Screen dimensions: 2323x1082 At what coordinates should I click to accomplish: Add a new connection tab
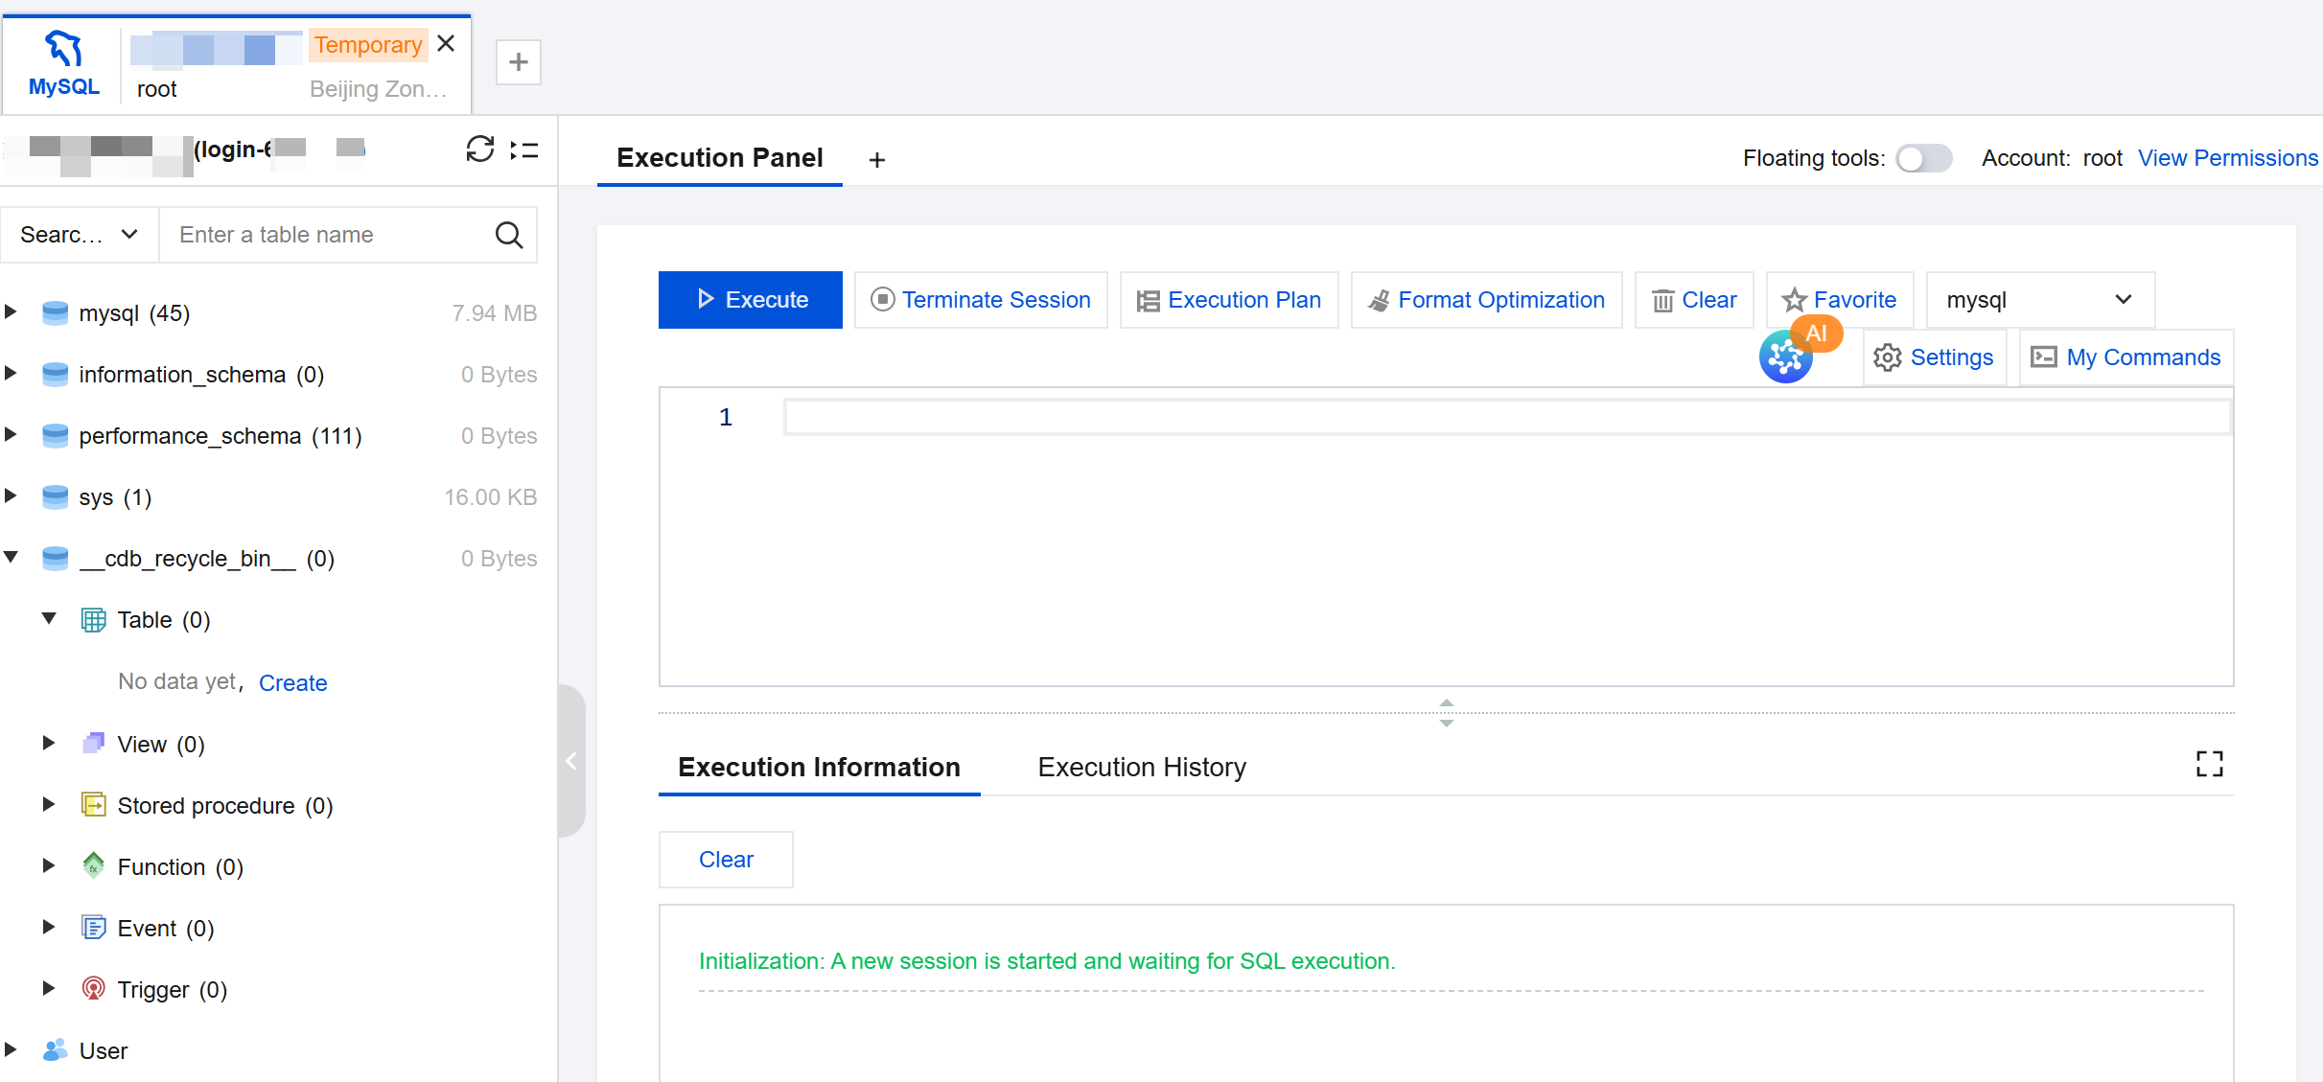coord(519,62)
